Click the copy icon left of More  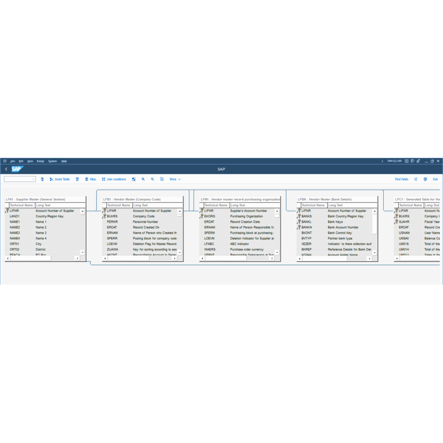click(x=161, y=179)
